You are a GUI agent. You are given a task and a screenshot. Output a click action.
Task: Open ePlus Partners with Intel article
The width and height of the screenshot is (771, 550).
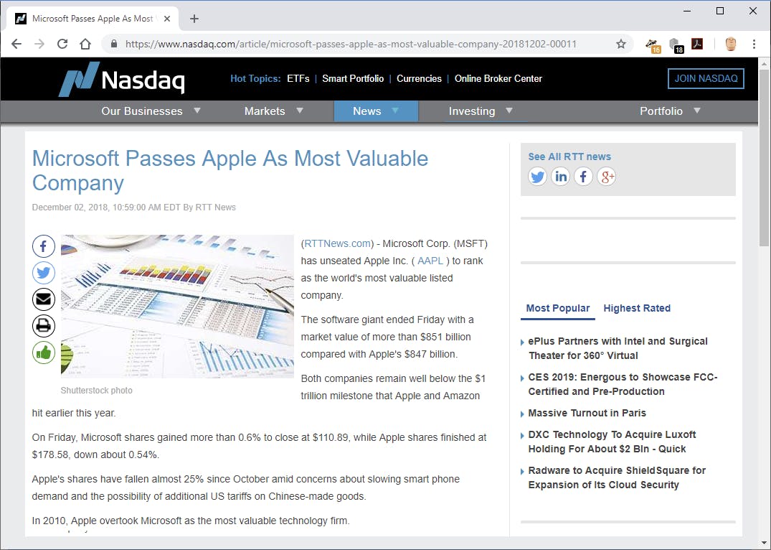618,348
